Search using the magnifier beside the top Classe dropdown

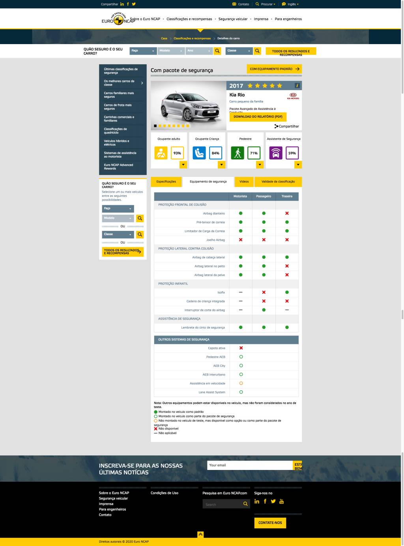257,51
